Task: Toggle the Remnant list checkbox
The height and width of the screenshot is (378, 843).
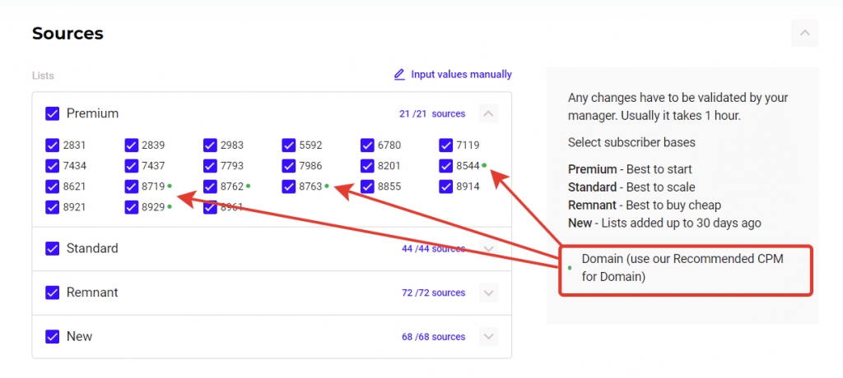Action: [x=53, y=293]
